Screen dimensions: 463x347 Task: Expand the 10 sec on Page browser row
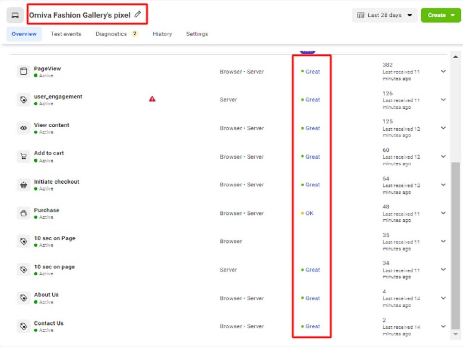coord(443,242)
